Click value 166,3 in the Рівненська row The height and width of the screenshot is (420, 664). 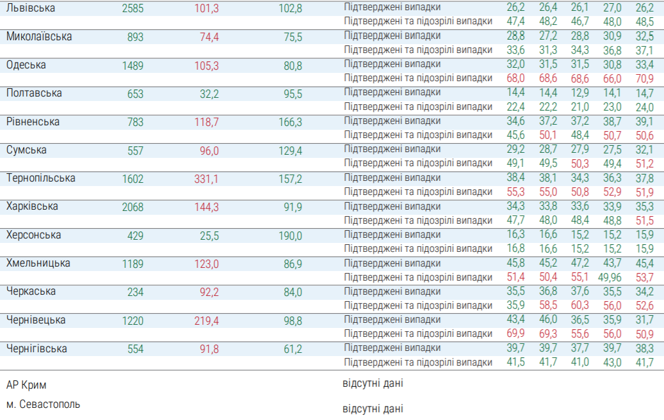[290, 123]
